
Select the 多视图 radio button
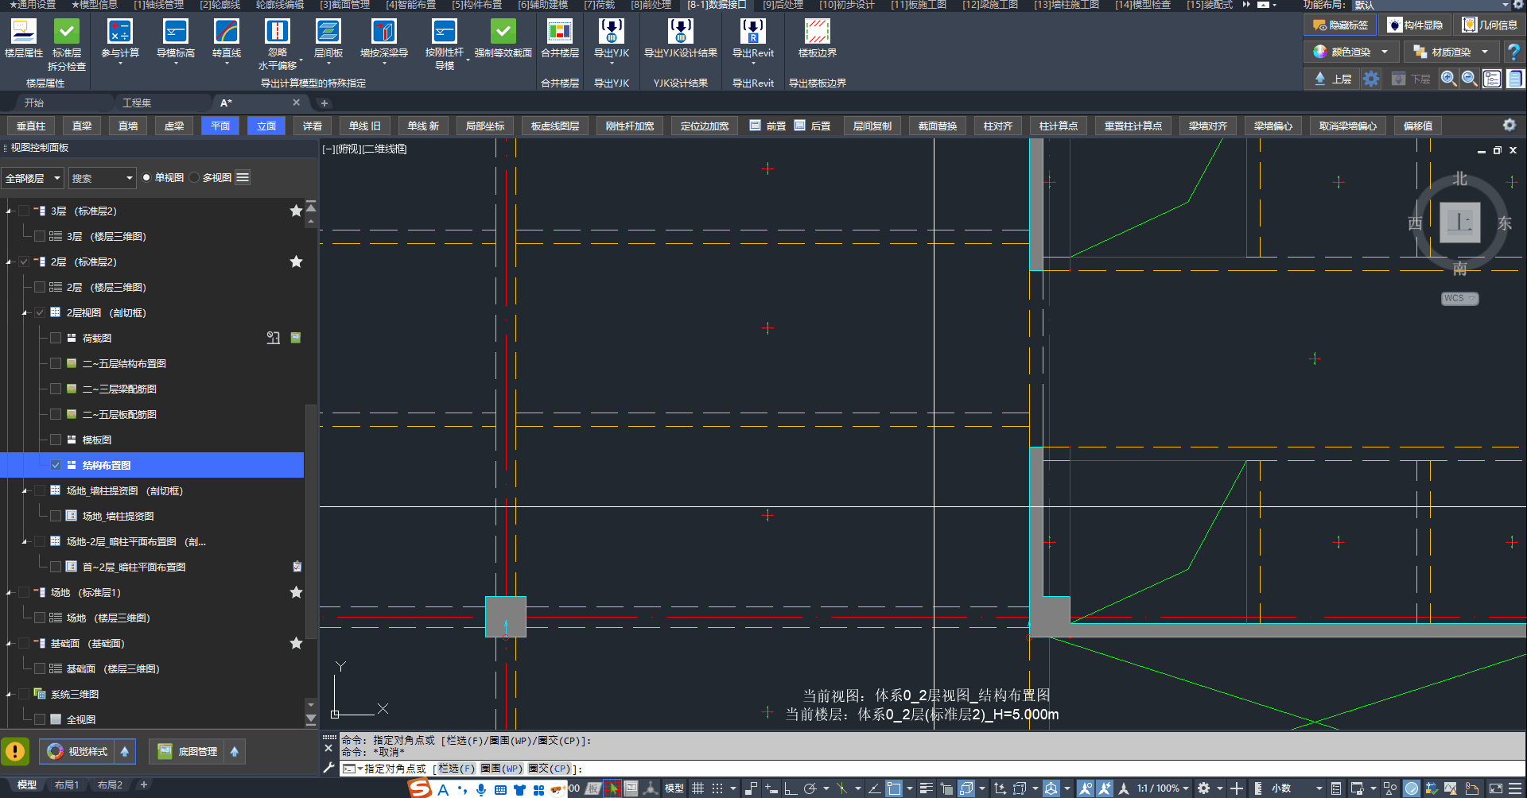click(195, 178)
